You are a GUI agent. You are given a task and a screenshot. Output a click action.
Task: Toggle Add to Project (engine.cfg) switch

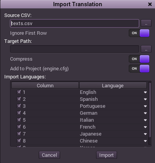click(x=139, y=69)
